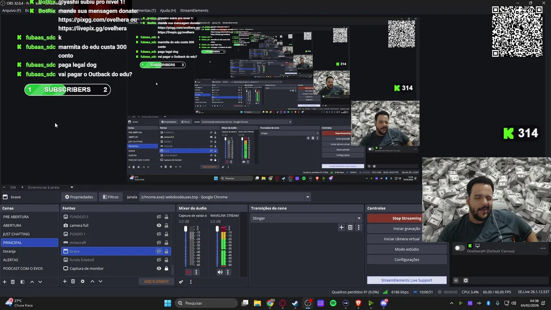The image size is (551, 310).
Task: Open File Explorer from the taskbar
Action: [x=257, y=303]
